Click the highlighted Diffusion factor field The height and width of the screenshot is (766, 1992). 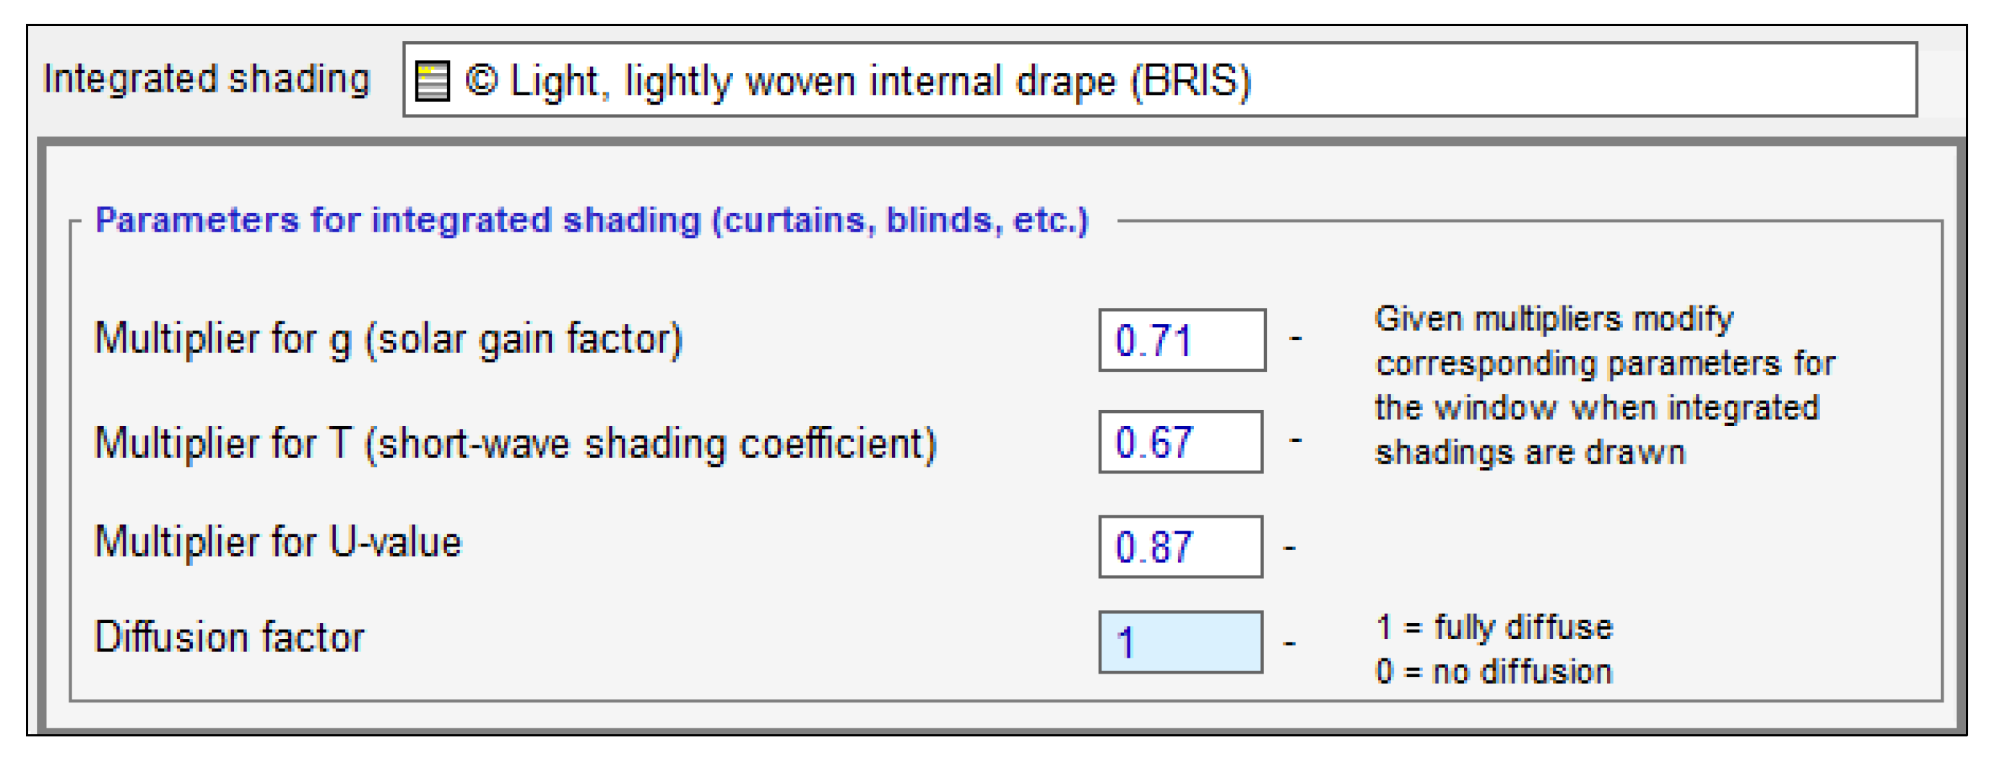coord(1180,643)
